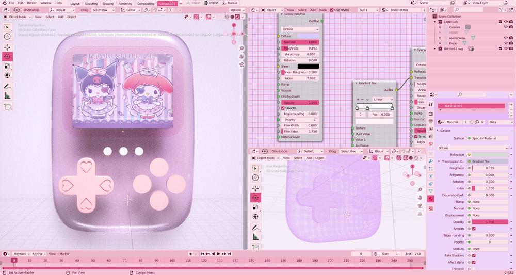
Task: Open the Linear interpolation dropdown in Gradient Tex
Action: pyautogui.click(x=383, y=100)
